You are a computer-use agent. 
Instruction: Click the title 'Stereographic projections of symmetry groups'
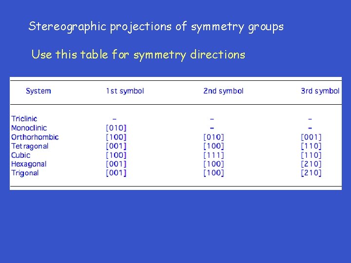(x=156, y=27)
